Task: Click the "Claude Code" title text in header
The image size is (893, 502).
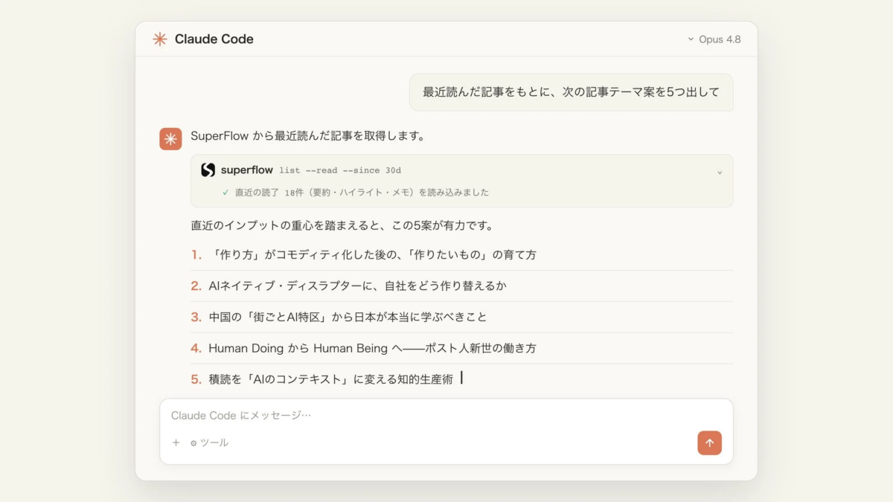Action: pos(214,39)
